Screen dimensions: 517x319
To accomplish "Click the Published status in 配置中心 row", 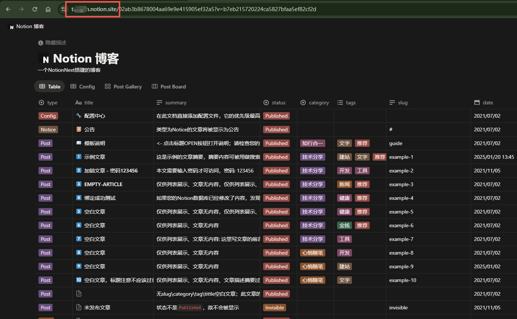I will point(276,116).
